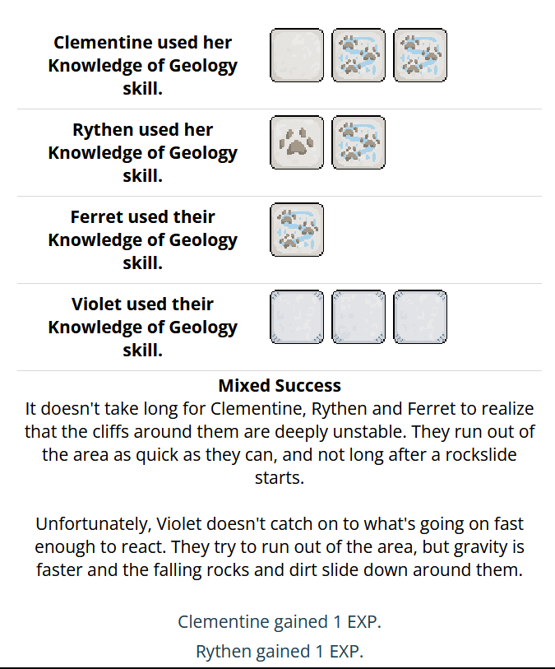Click Violet's middle blank gray die
This screenshot has height=669, width=555.
[x=358, y=317]
